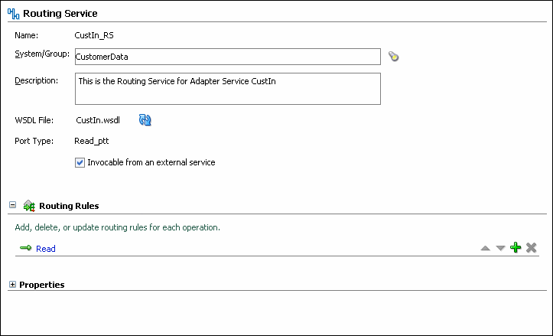Click the System/Group browse flashlight icon
This screenshot has height=336, width=553.
click(x=394, y=56)
